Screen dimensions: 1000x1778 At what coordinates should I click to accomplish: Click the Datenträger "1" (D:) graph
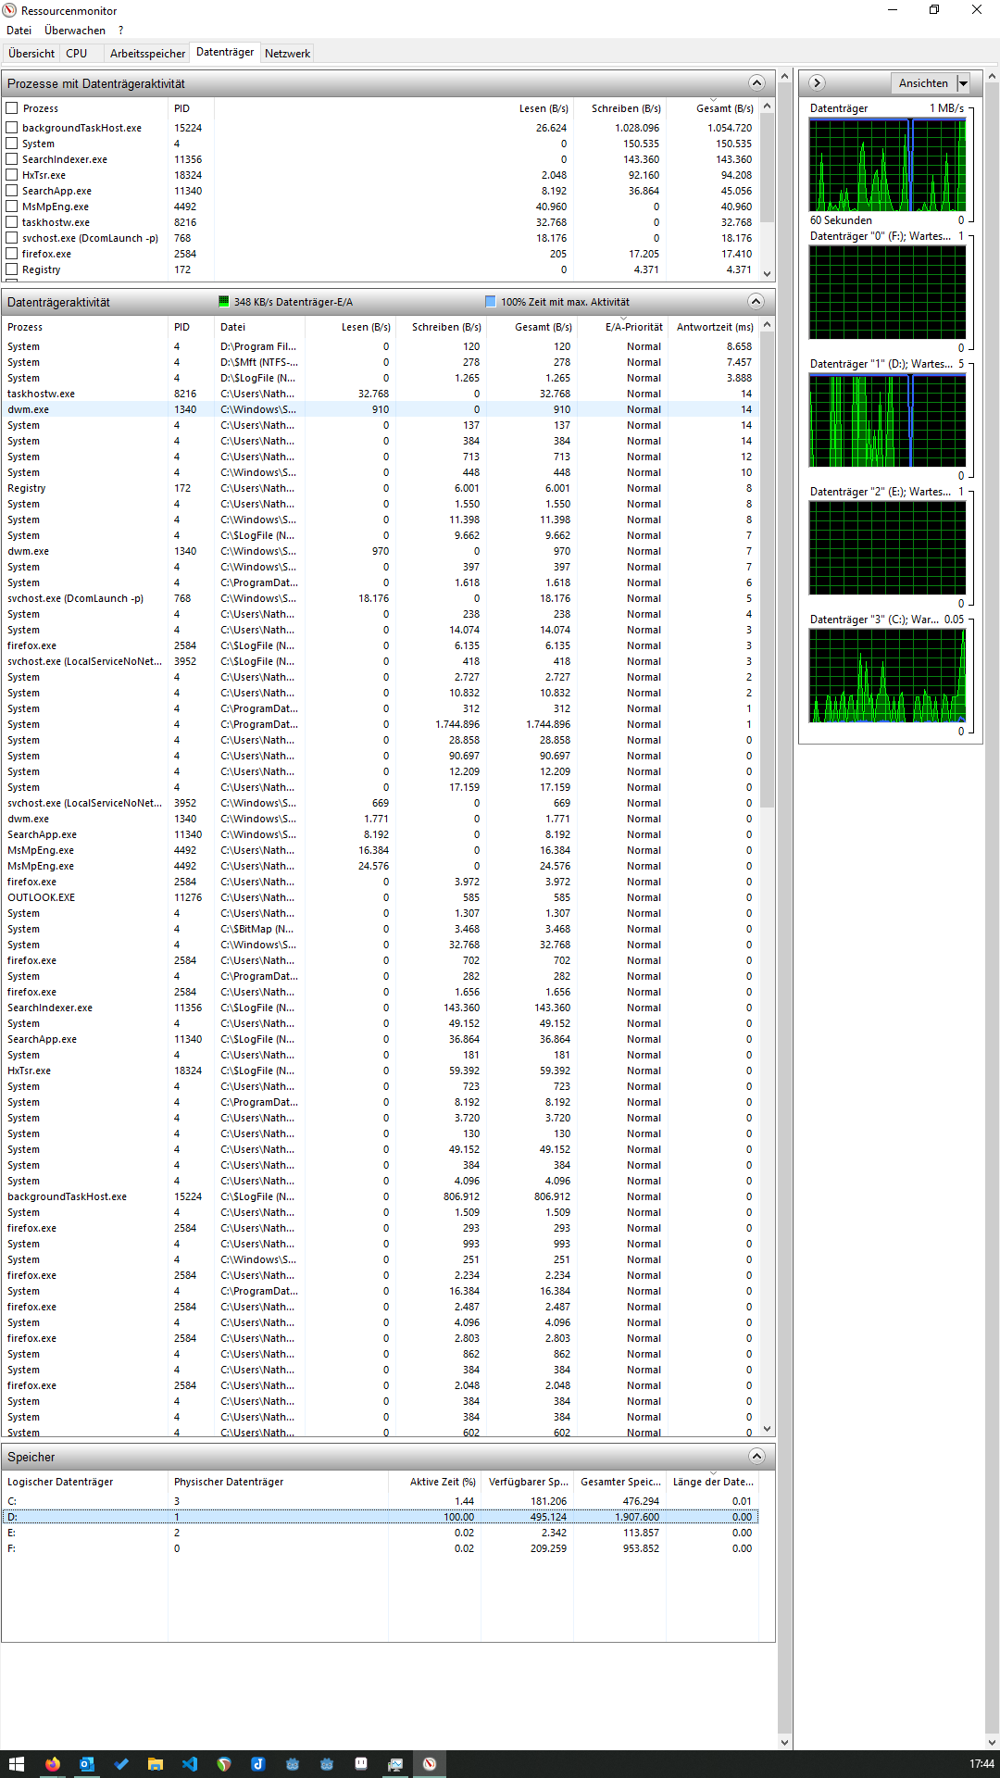887,420
